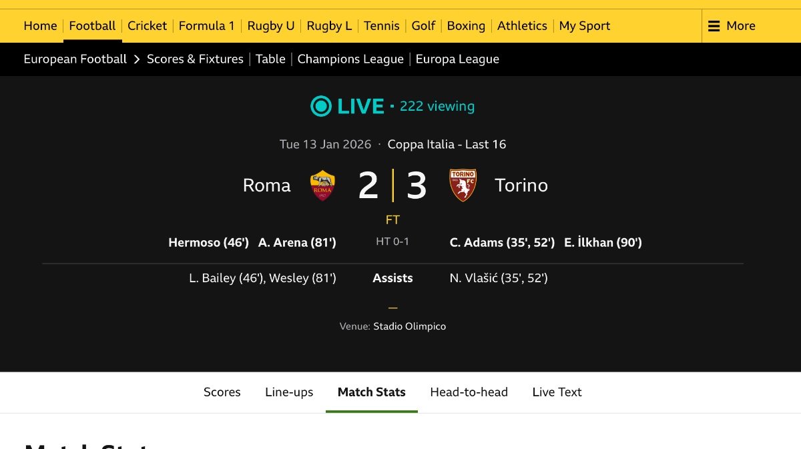Open the Formula 1 section

(206, 26)
